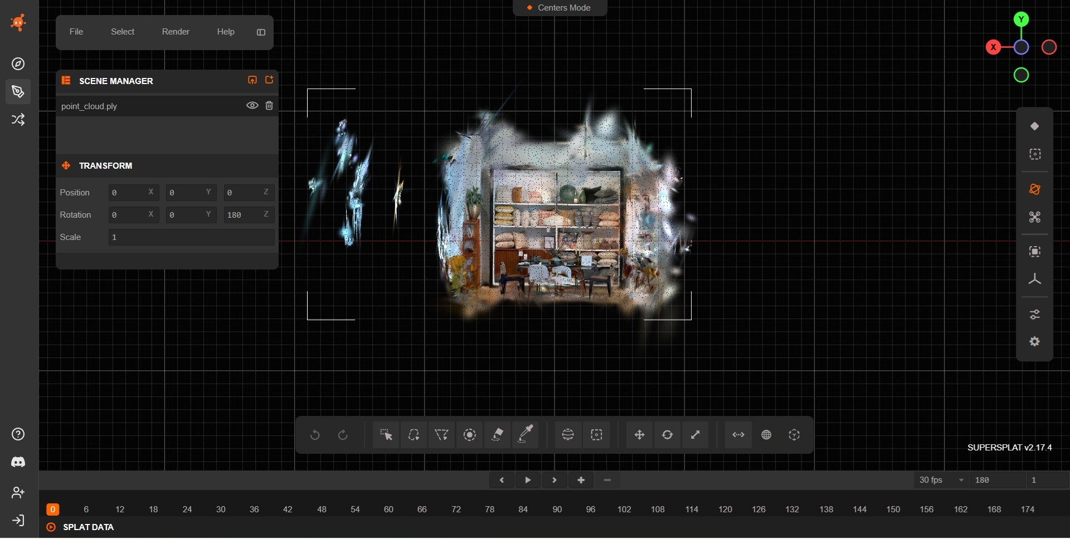Toggle show splats orange icon

point(1035,190)
